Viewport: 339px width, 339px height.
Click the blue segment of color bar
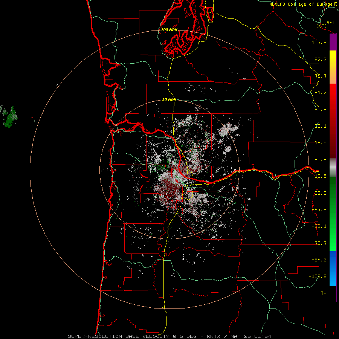click(333, 269)
